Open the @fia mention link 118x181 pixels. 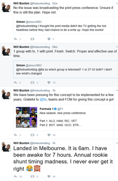pyautogui.click(x=43, y=99)
